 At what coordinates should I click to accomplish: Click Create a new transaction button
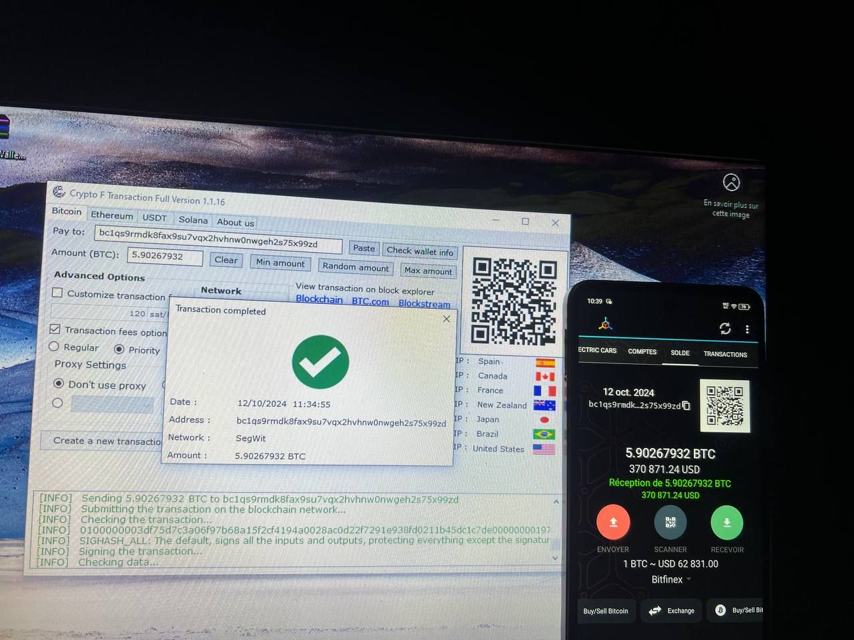pyautogui.click(x=102, y=441)
